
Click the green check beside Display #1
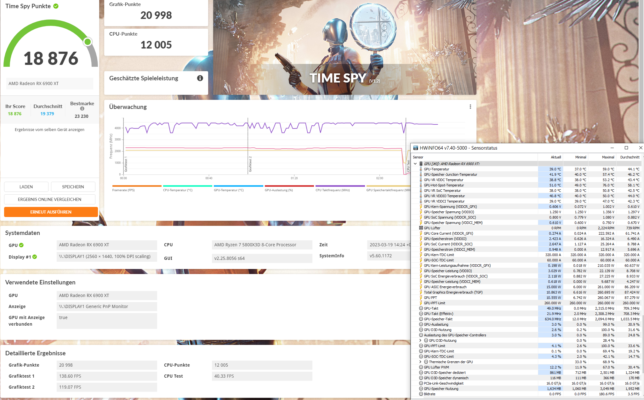point(35,257)
